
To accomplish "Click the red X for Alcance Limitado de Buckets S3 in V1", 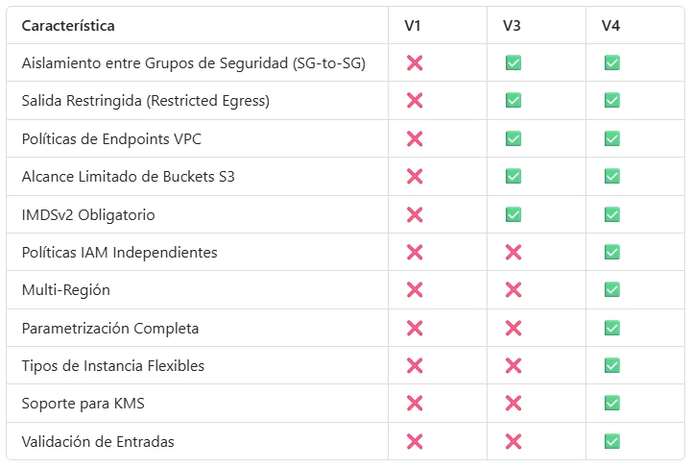I will pos(415,176).
